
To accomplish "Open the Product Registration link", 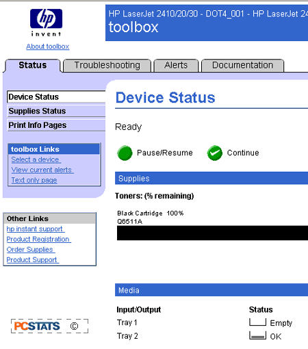I will 39,239.
